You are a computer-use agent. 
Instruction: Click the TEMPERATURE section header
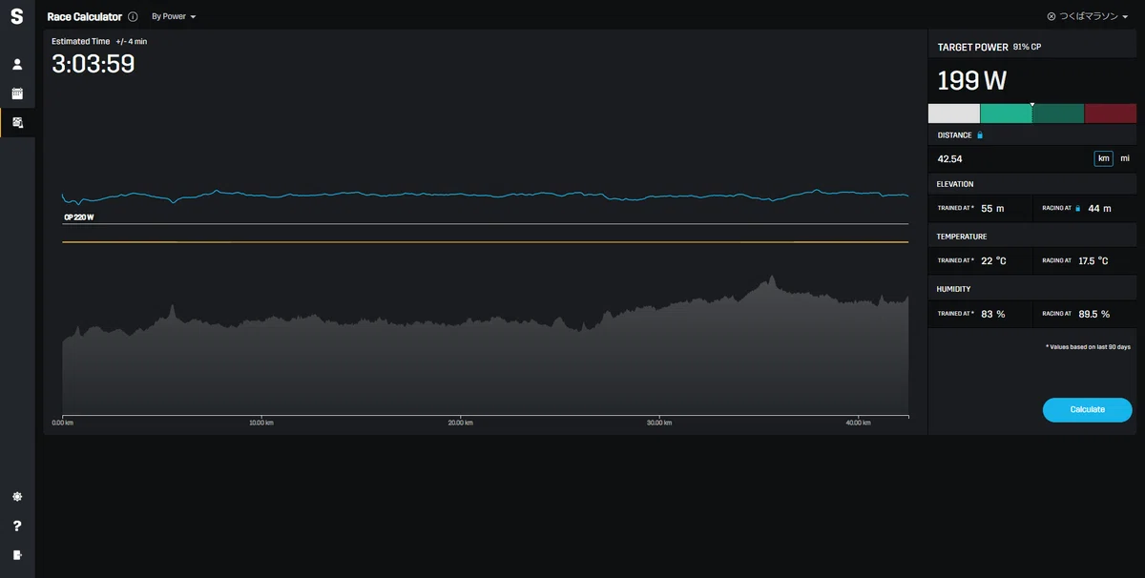coord(962,236)
